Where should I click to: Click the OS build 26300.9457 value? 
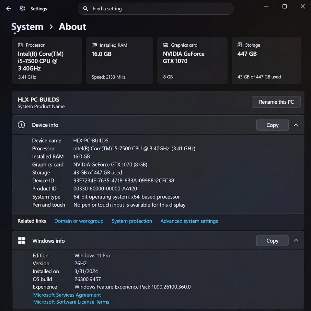tap(87, 279)
